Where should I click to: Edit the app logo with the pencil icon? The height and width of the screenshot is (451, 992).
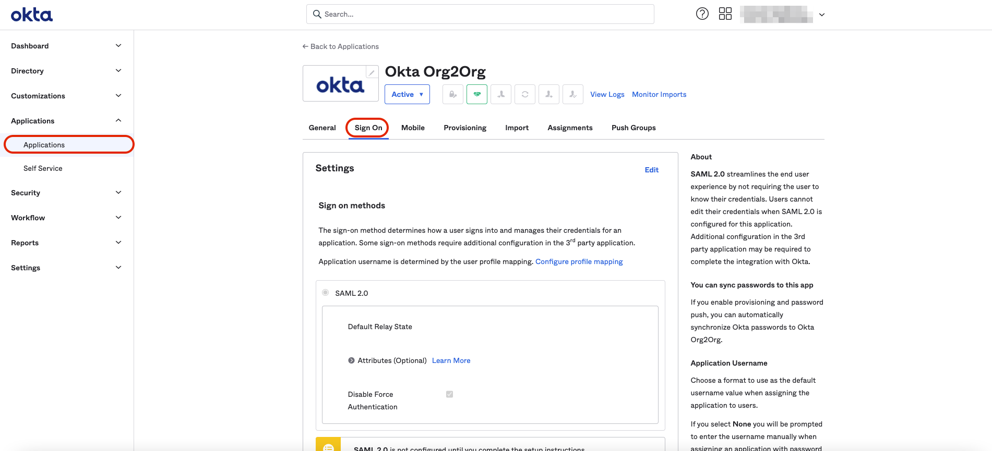click(x=372, y=72)
